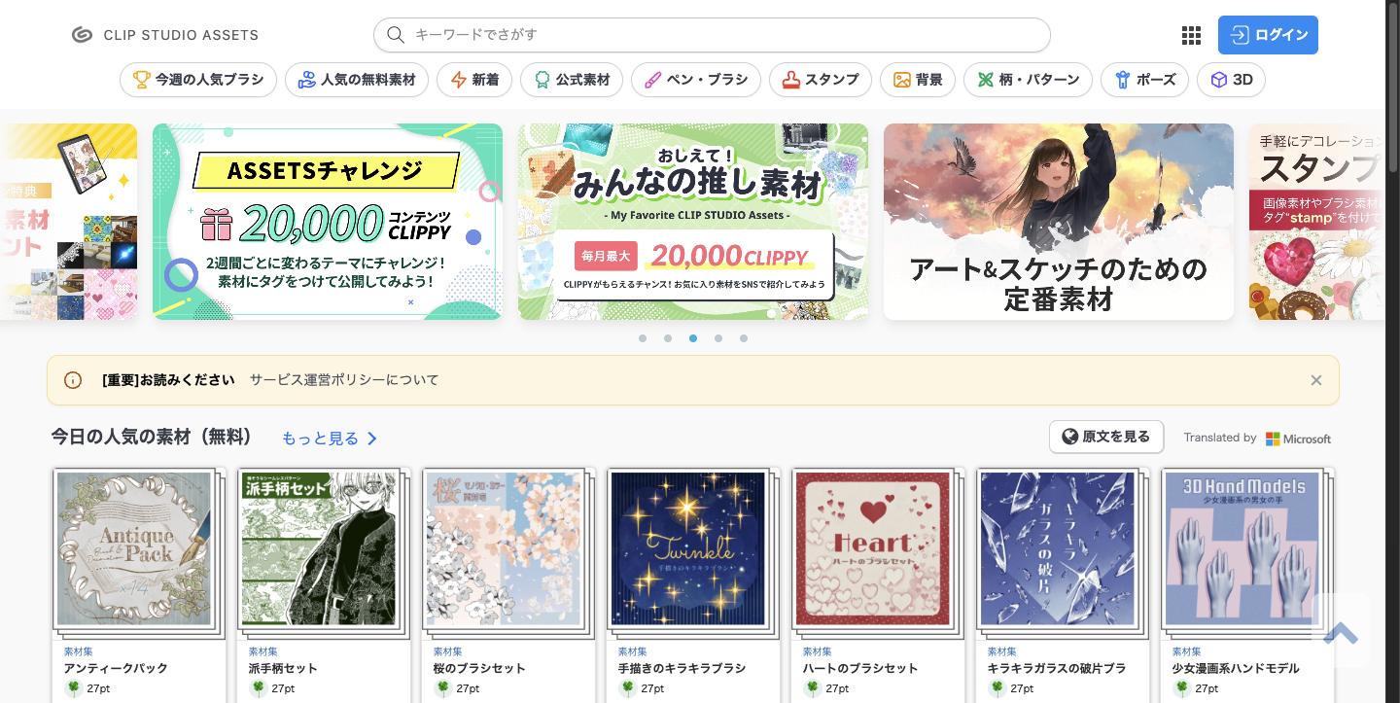The image size is (1400, 703).
Task: Click 少女漫画系ハンドモデル title text
Action: coord(1236,668)
